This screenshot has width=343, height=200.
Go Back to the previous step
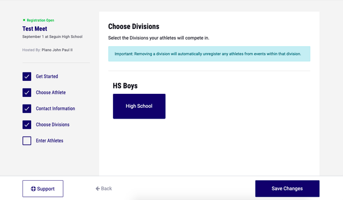103,188
